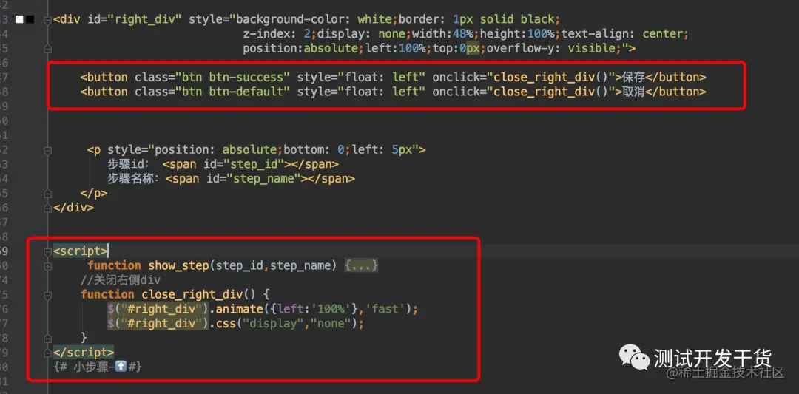The image size is (799, 394).
Task: Toggle fold marker beside the closing </p> tag
Action: coord(47,194)
